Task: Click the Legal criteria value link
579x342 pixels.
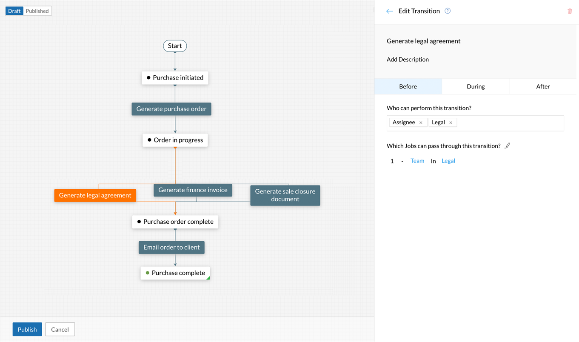Action: pyautogui.click(x=448, y=161)
